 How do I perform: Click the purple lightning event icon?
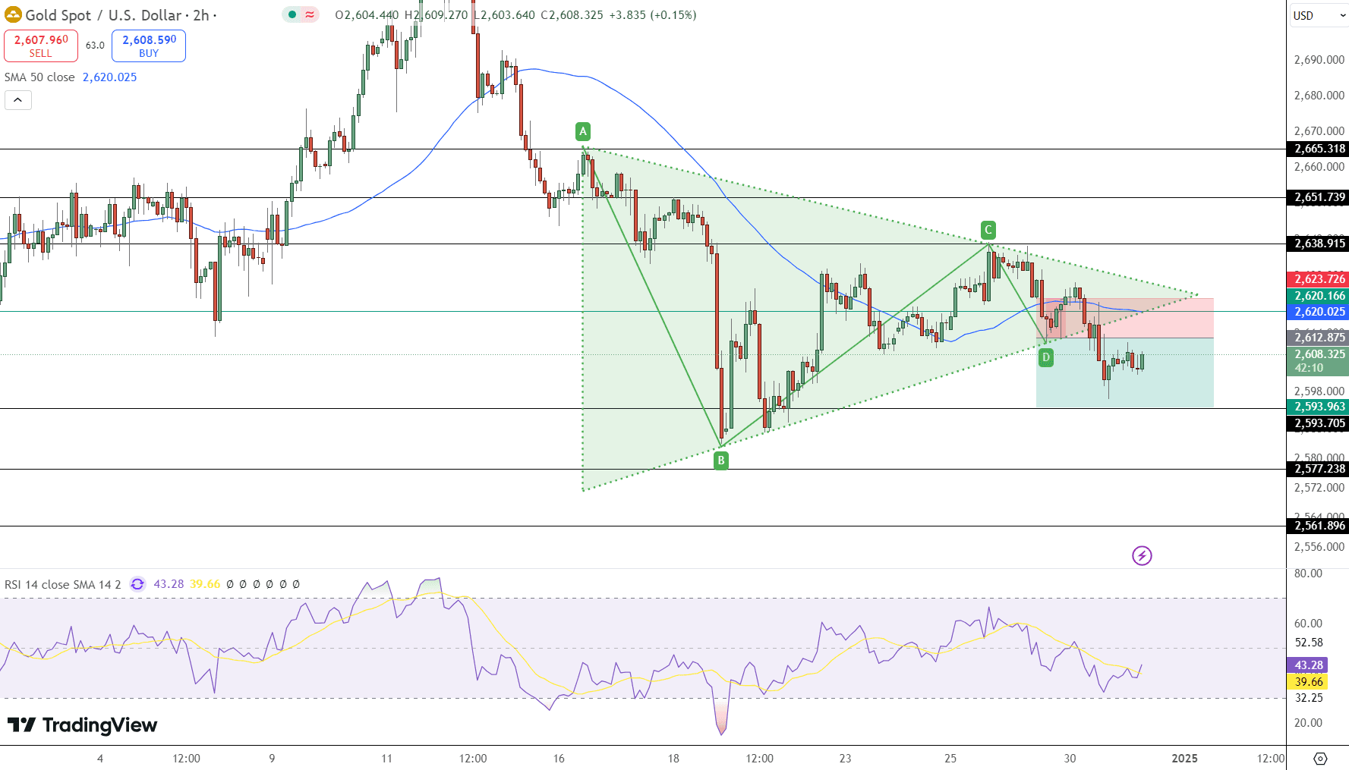(x=1142, y=556)
